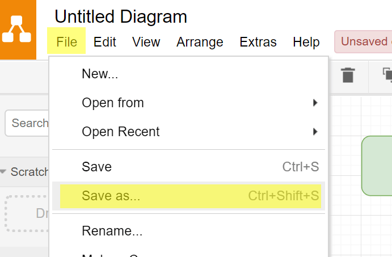Viewport: 392px width, 257px height.
Task: Select New... from the File menu
Action: coord(100,74)
